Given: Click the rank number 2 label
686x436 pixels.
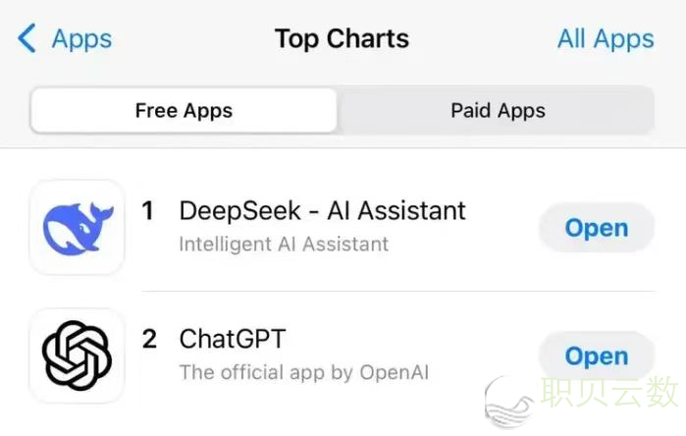Looking at the screenshot, I should point(149,339).
